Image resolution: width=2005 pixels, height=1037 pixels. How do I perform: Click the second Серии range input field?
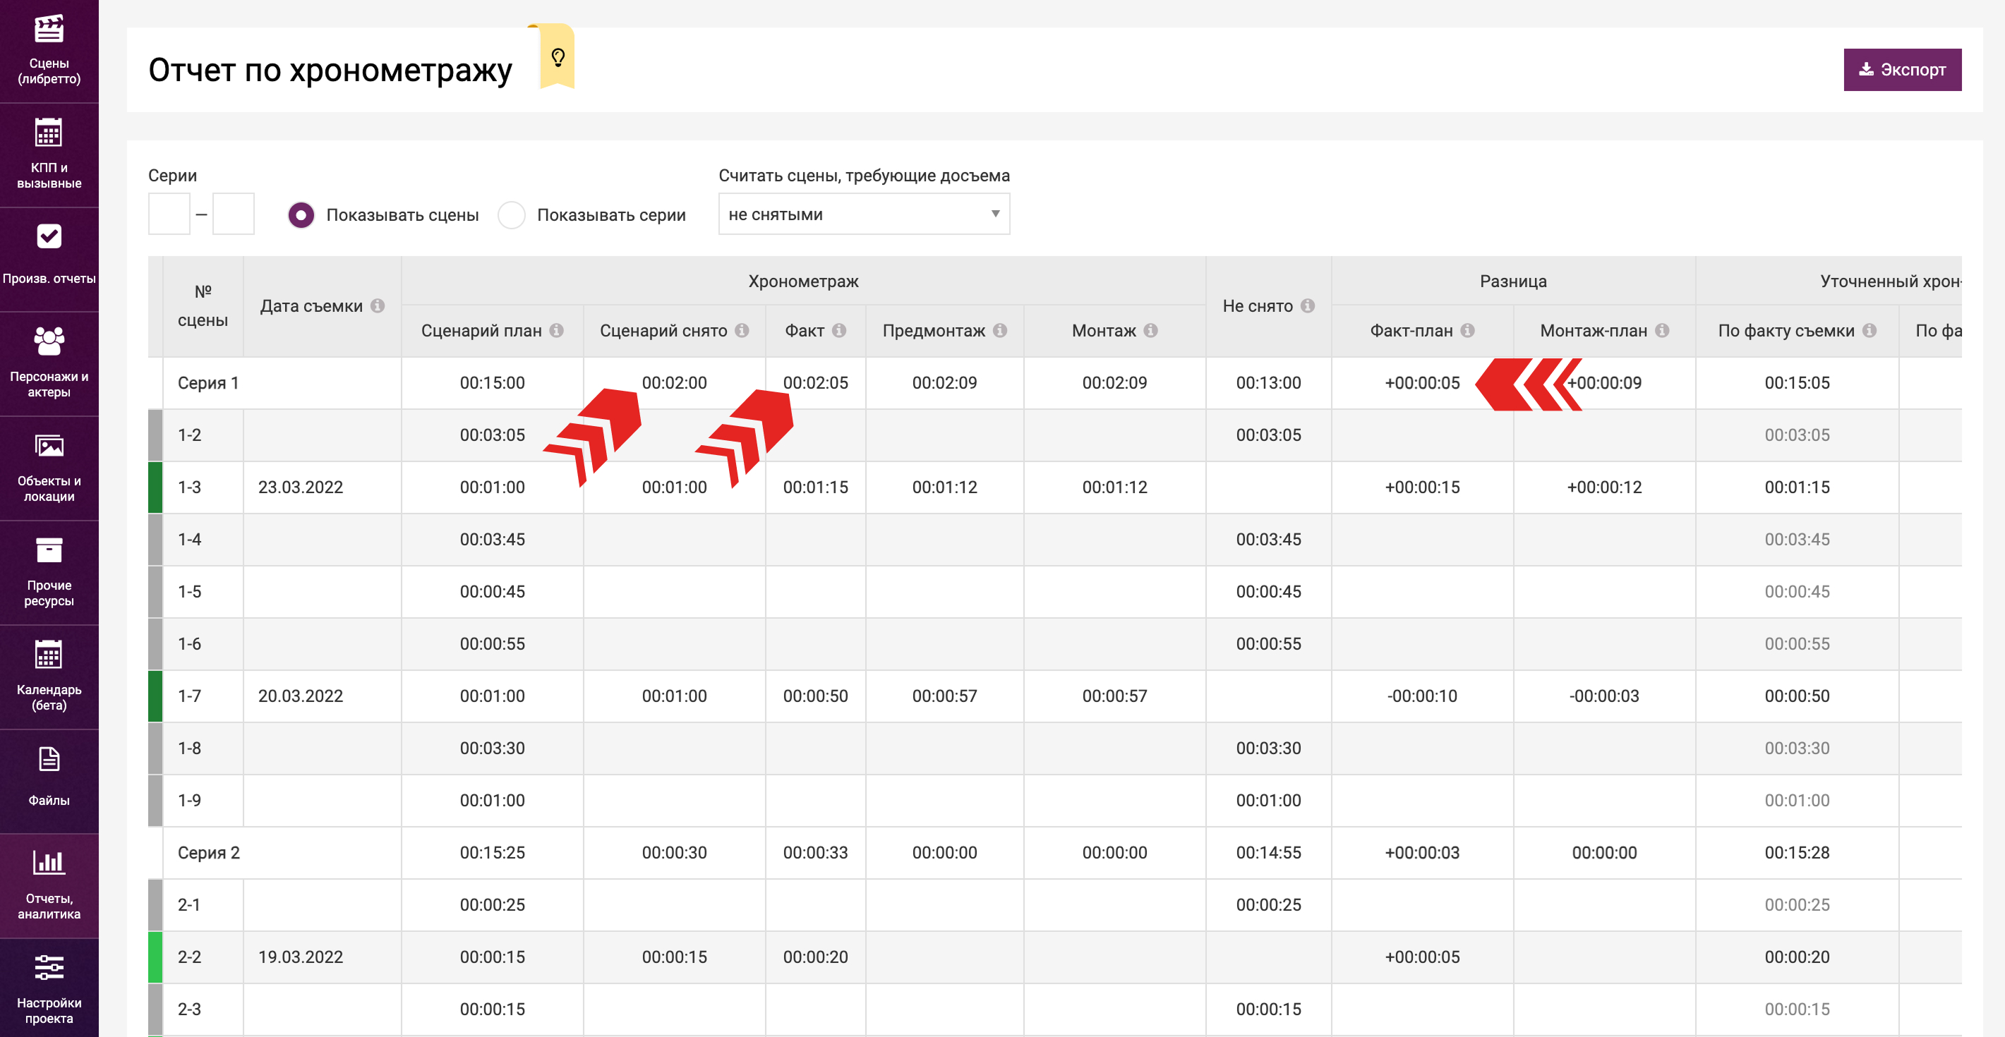[x=234, y=214]
